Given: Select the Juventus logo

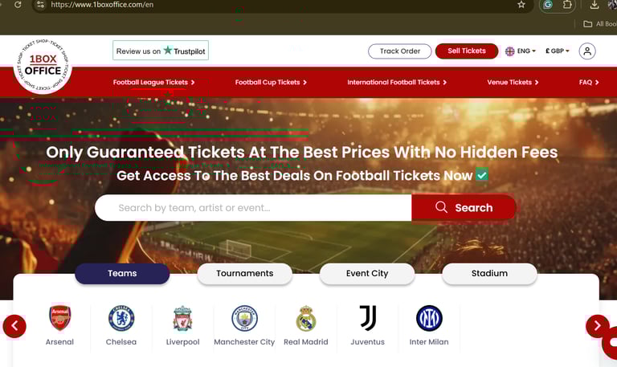Looking at the screenshot, I should click(x=367, y=317).
